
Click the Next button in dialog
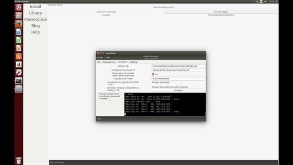click(x=99, y=119)
